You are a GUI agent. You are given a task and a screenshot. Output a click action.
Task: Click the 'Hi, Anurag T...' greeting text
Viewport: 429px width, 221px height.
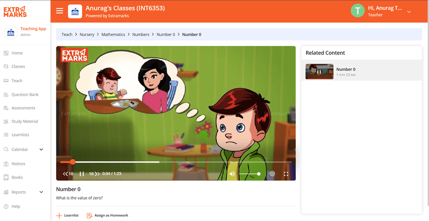pyautogui.click(x=385, y=8)
